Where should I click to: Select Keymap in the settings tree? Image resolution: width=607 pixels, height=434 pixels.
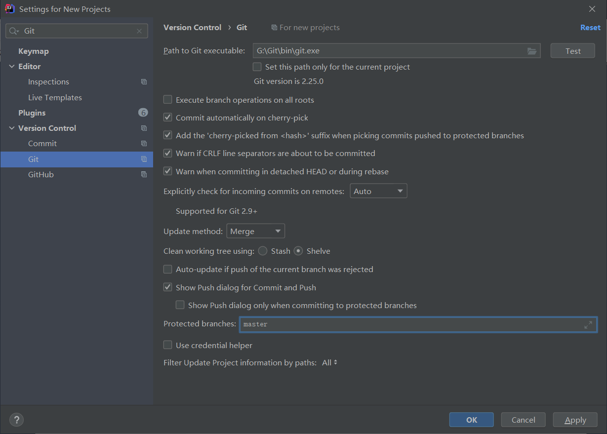[x=34, y=51]
